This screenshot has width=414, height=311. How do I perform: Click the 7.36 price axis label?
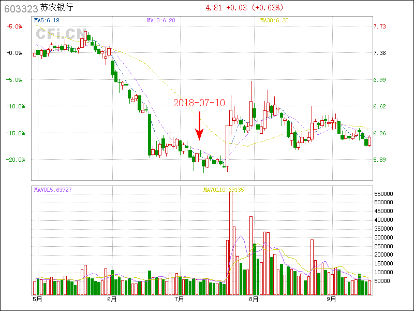pos(380,53)
